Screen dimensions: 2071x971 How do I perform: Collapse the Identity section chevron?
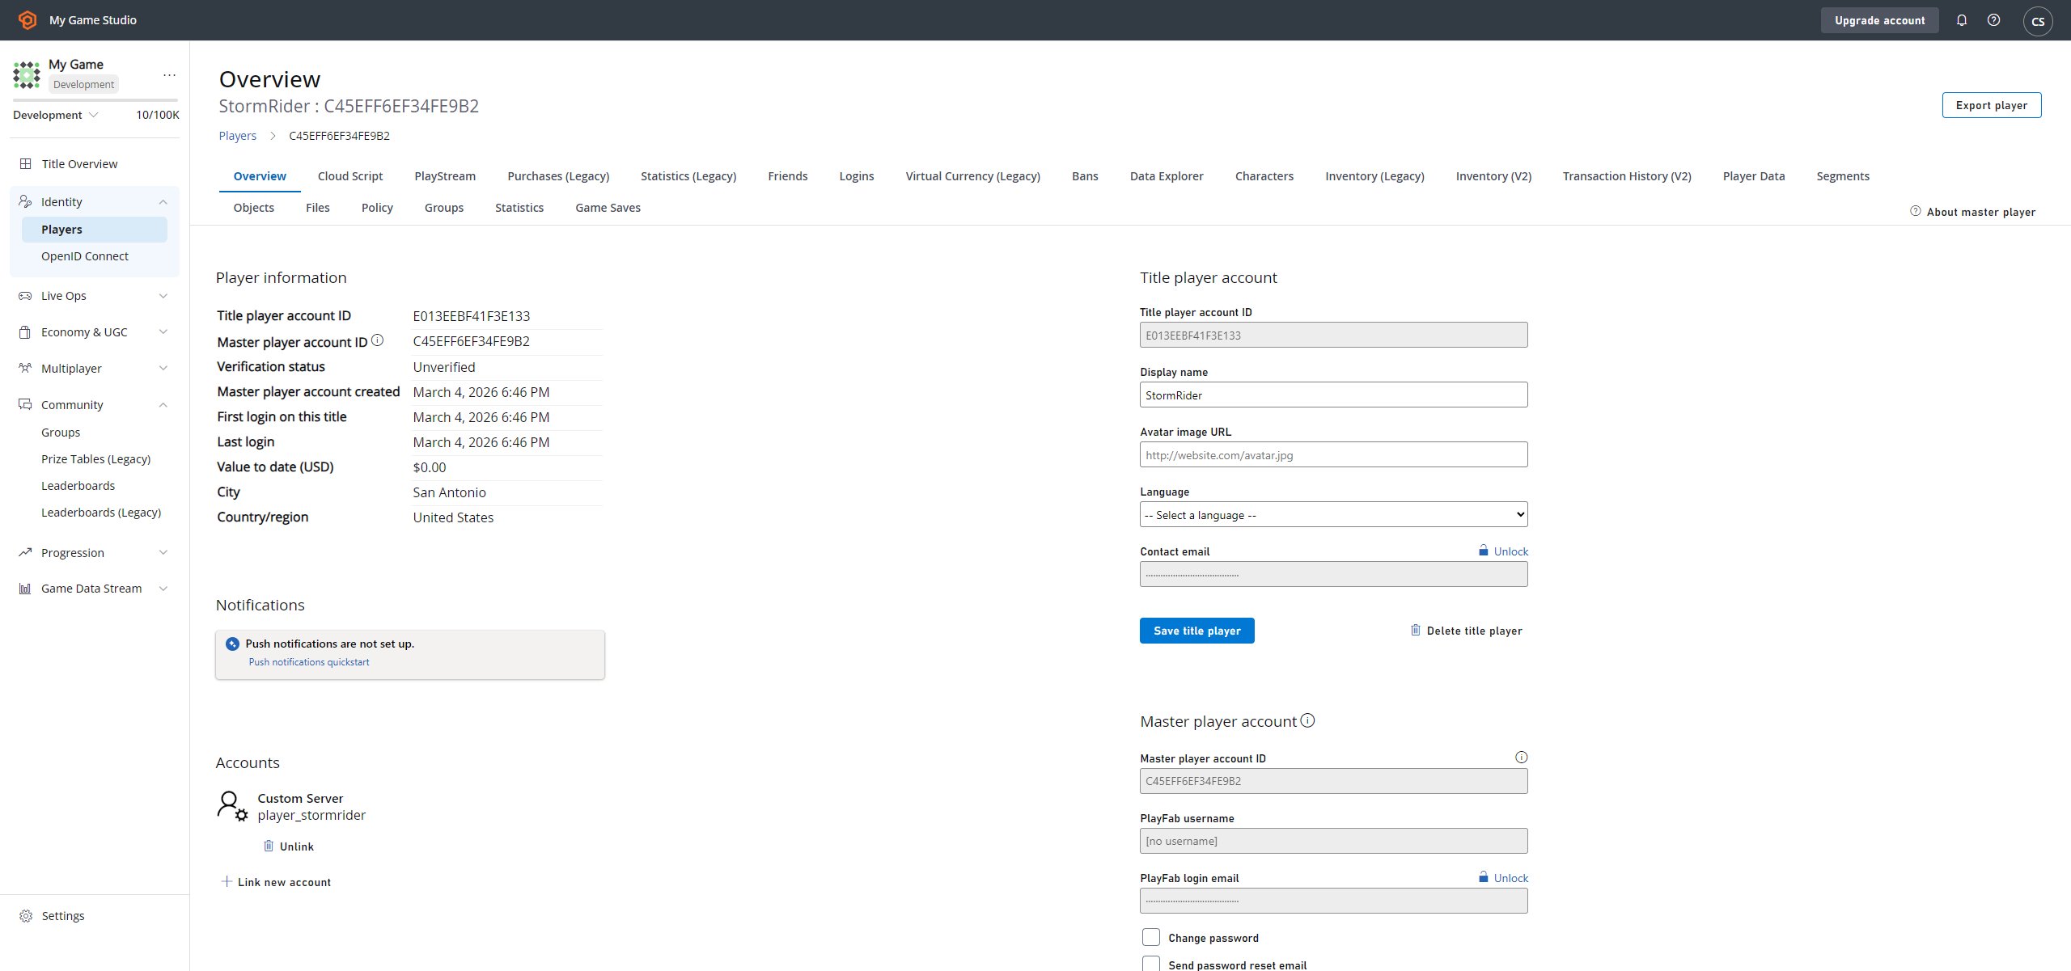pos(163,202)
